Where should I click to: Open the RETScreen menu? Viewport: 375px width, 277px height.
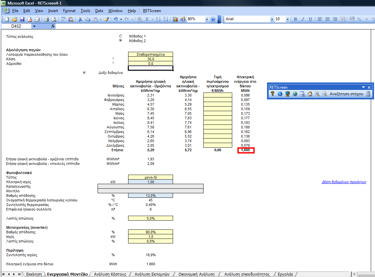(152, 11)
